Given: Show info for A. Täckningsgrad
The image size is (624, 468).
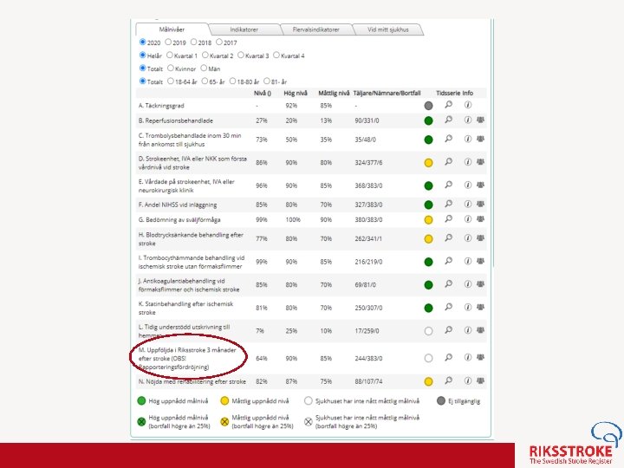Looking at the screenshot, I should click(468, 105).
